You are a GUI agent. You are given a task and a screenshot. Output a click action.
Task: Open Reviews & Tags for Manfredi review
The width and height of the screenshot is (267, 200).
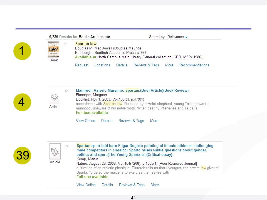(131, 121)
